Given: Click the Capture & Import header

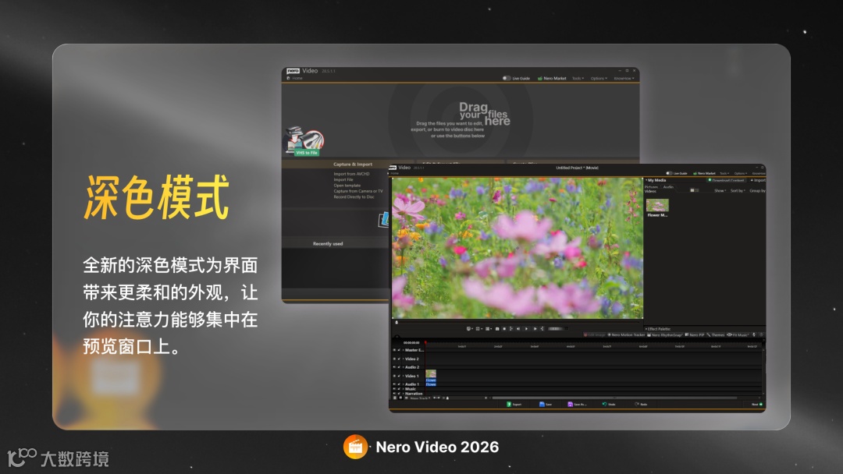Looking at the screenshot, I should tap(353, 164).
